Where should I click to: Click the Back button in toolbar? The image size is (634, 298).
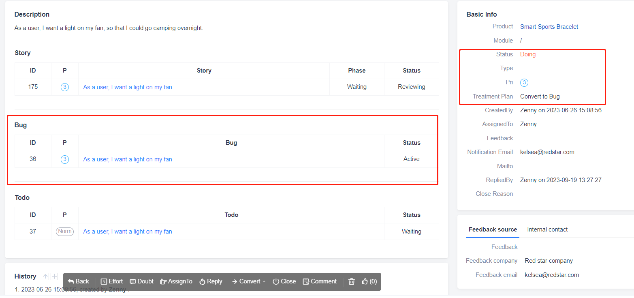pos(78,281)
